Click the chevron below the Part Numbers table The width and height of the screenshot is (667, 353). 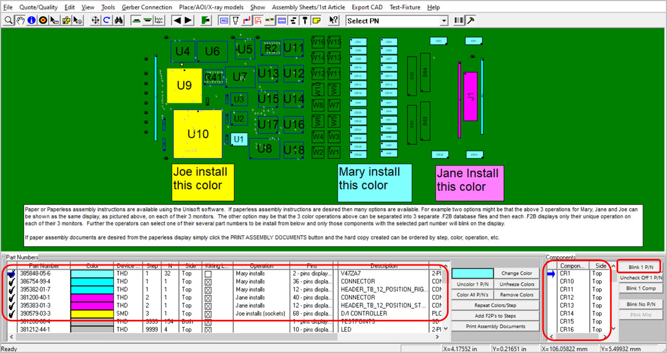438,336
